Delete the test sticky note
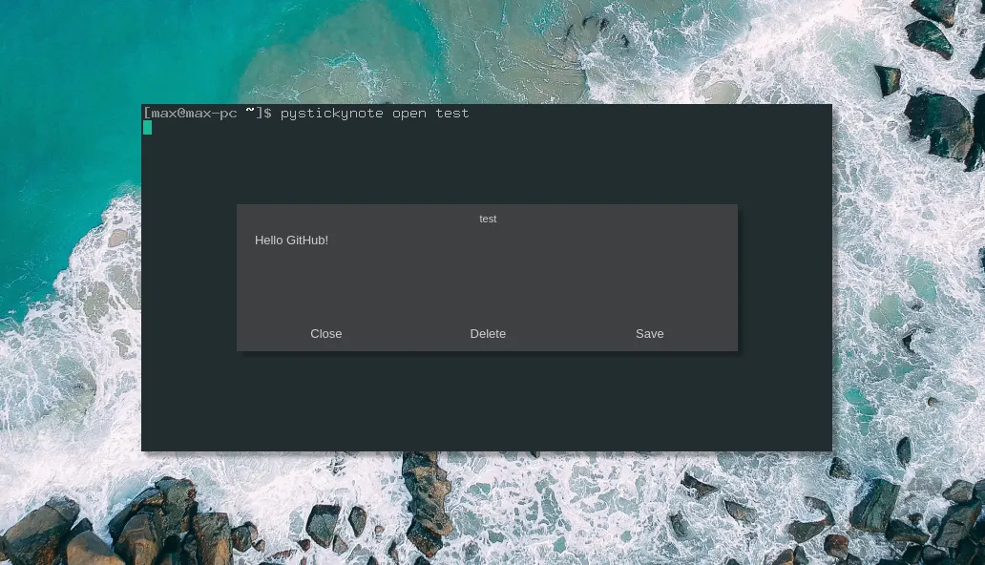985x565 pixels. click(x=488, y=334)
